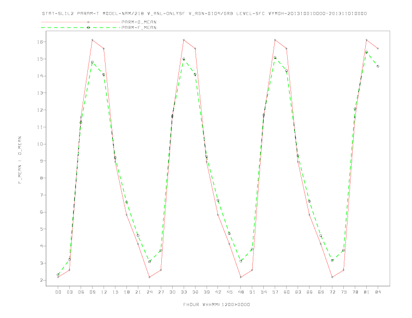The image size is (412, 318).
Task: Click green F_MEAN circle marker at hour 09
Action: click(x=92, y=62)
